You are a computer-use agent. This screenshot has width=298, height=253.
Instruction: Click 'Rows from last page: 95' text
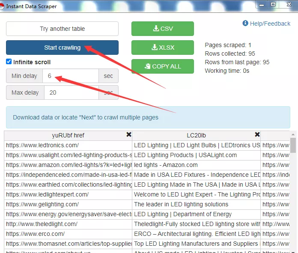(x=237, y=62)
